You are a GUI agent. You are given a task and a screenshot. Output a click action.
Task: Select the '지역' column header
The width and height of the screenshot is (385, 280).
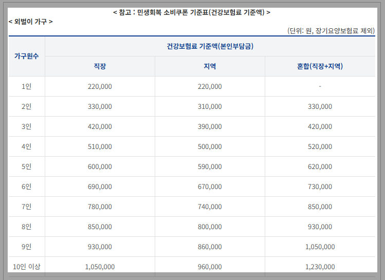click(x=210, y=66)
